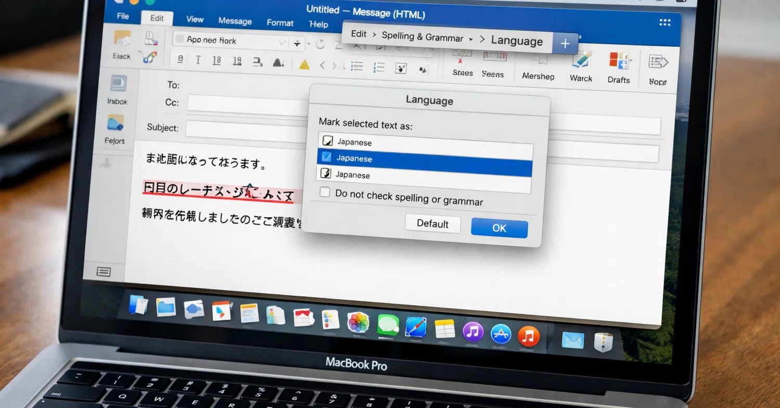Uncheck the blue checkbox in highlighted Japanese row

click(327, 156)
